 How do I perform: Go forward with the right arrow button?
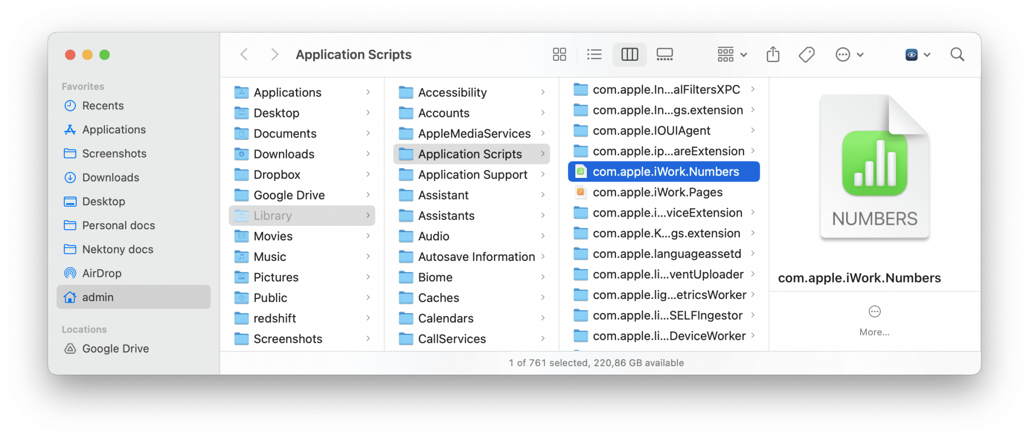[274, 54]
